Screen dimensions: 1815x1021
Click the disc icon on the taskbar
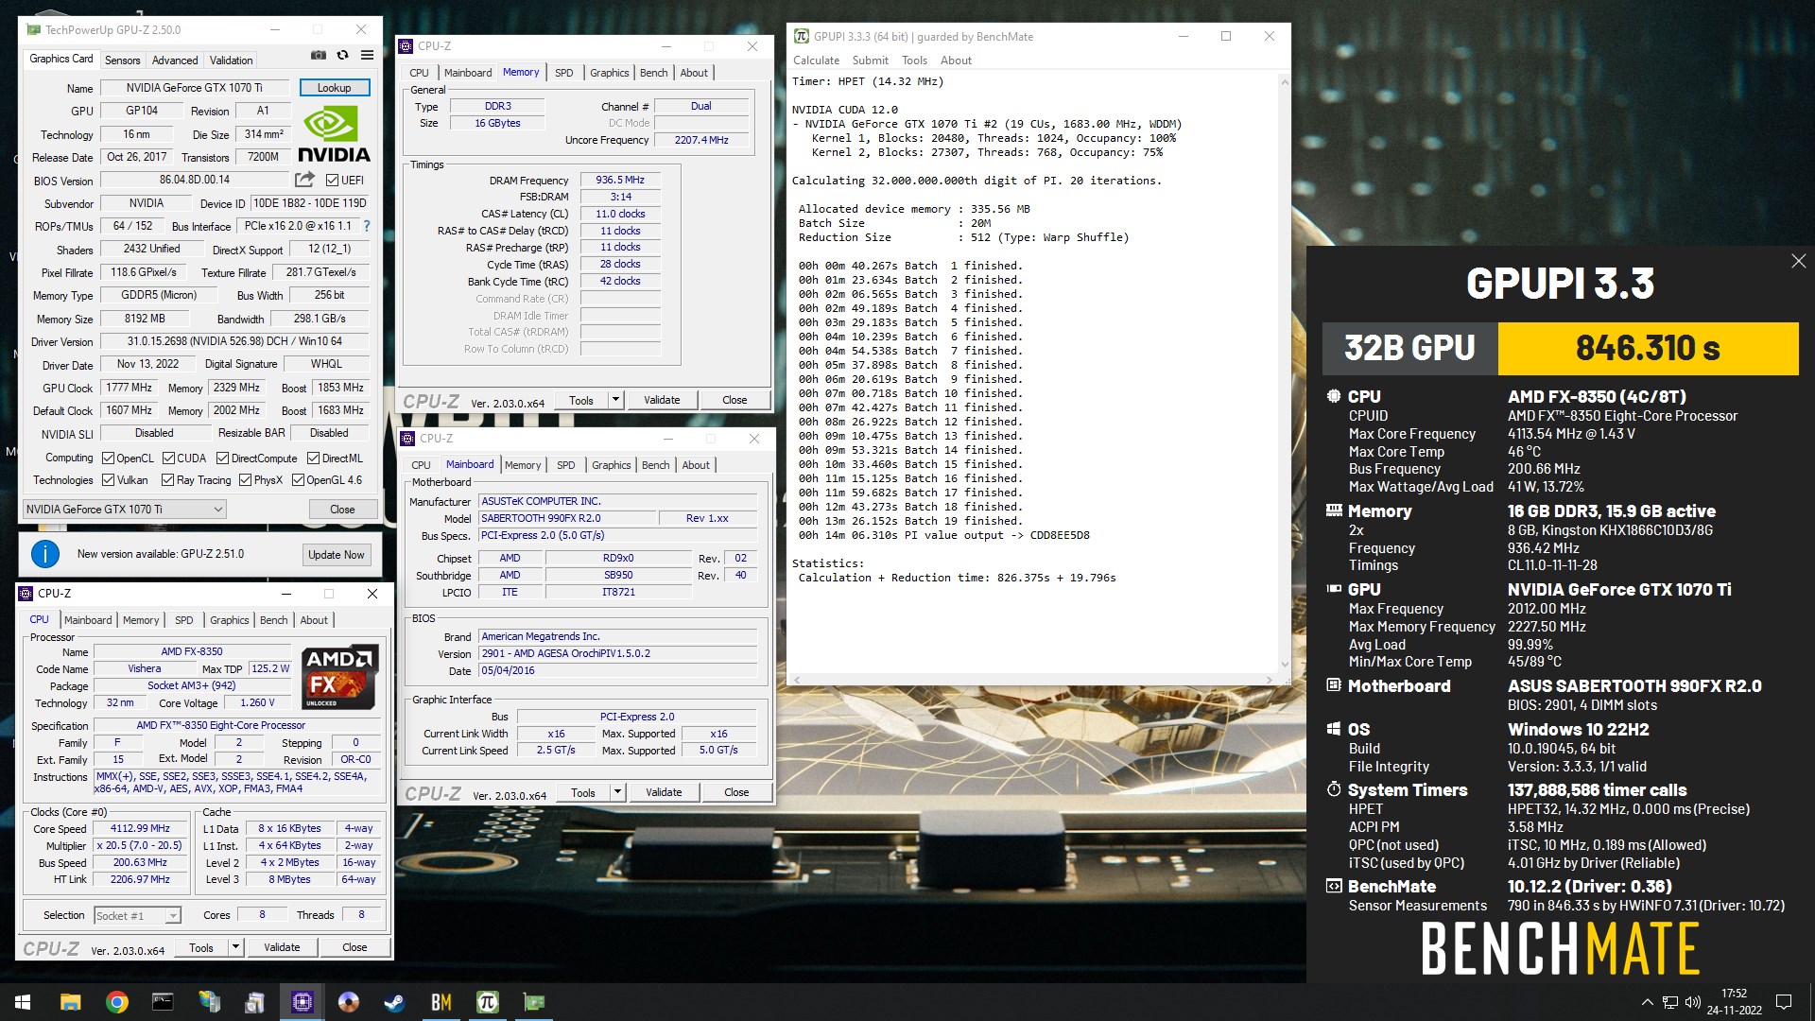(x=349, y=1002)
